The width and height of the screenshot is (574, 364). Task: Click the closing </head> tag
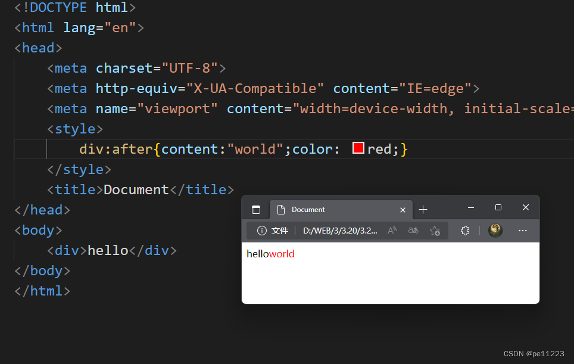(x=42, y=210)
